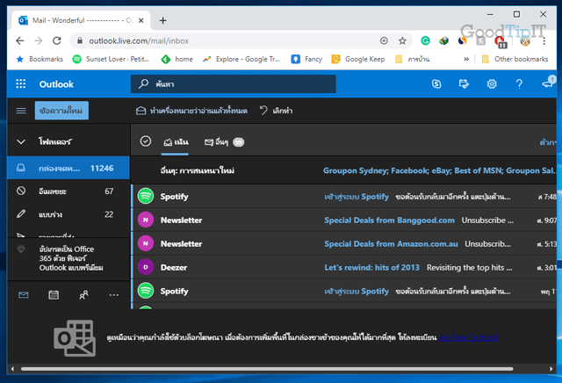Viewport: 562px width, 383px height.
Task: Toggle the hamburger navigation pane menu
Action: (21, 111)
